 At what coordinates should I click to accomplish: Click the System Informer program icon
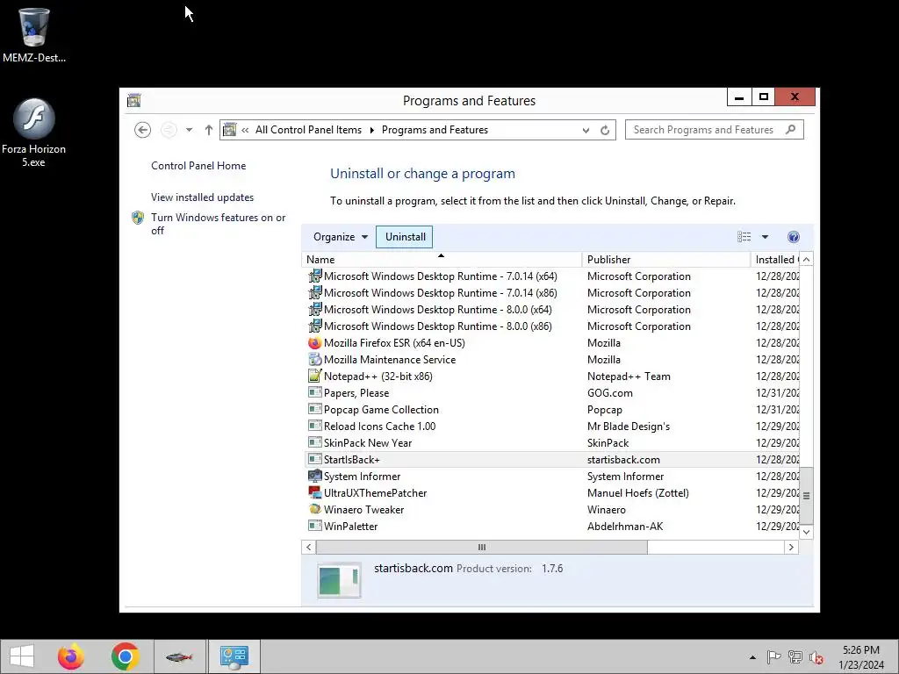[x=315, y=476]
